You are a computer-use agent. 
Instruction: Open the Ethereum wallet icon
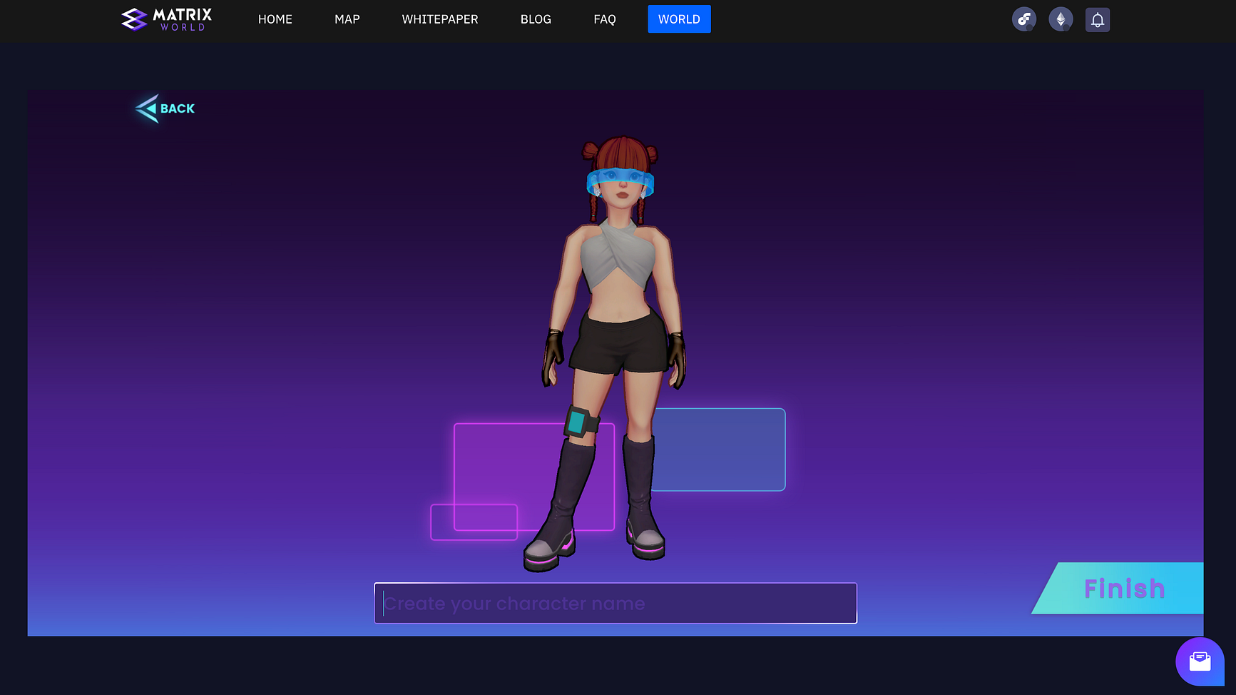click(x=1061, y=19)
